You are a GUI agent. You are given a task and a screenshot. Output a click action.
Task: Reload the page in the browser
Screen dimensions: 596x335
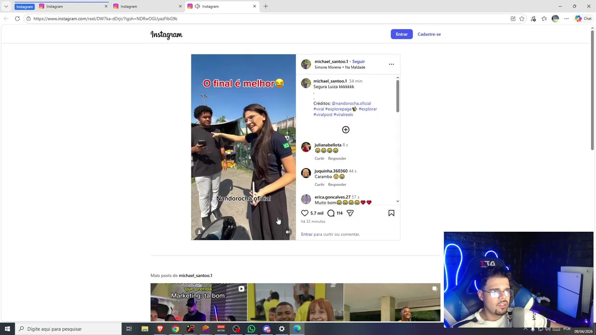click(x=17, y=19)
